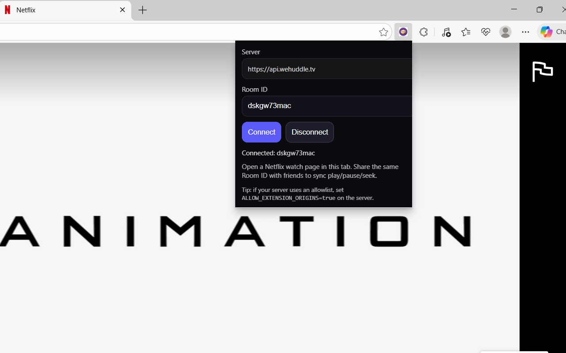Image resolution: width=566 pixels, height=353 pixels.
Task: Close the Netflix tab
Action: coord(122,10)
